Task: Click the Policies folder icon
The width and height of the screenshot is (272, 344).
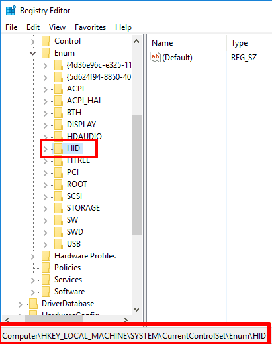Action: coord(46,268)
